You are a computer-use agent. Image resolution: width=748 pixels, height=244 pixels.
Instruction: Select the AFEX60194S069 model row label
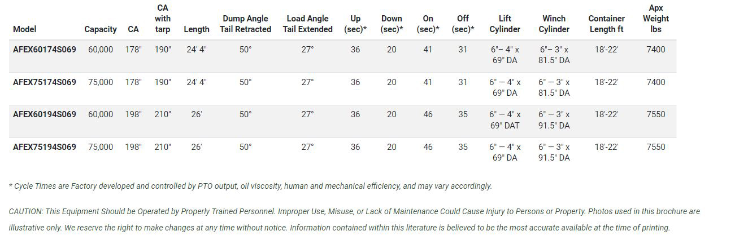44,114
